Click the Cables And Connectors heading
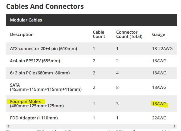This screenshot has height=131, width=181. tap(45, 6)
